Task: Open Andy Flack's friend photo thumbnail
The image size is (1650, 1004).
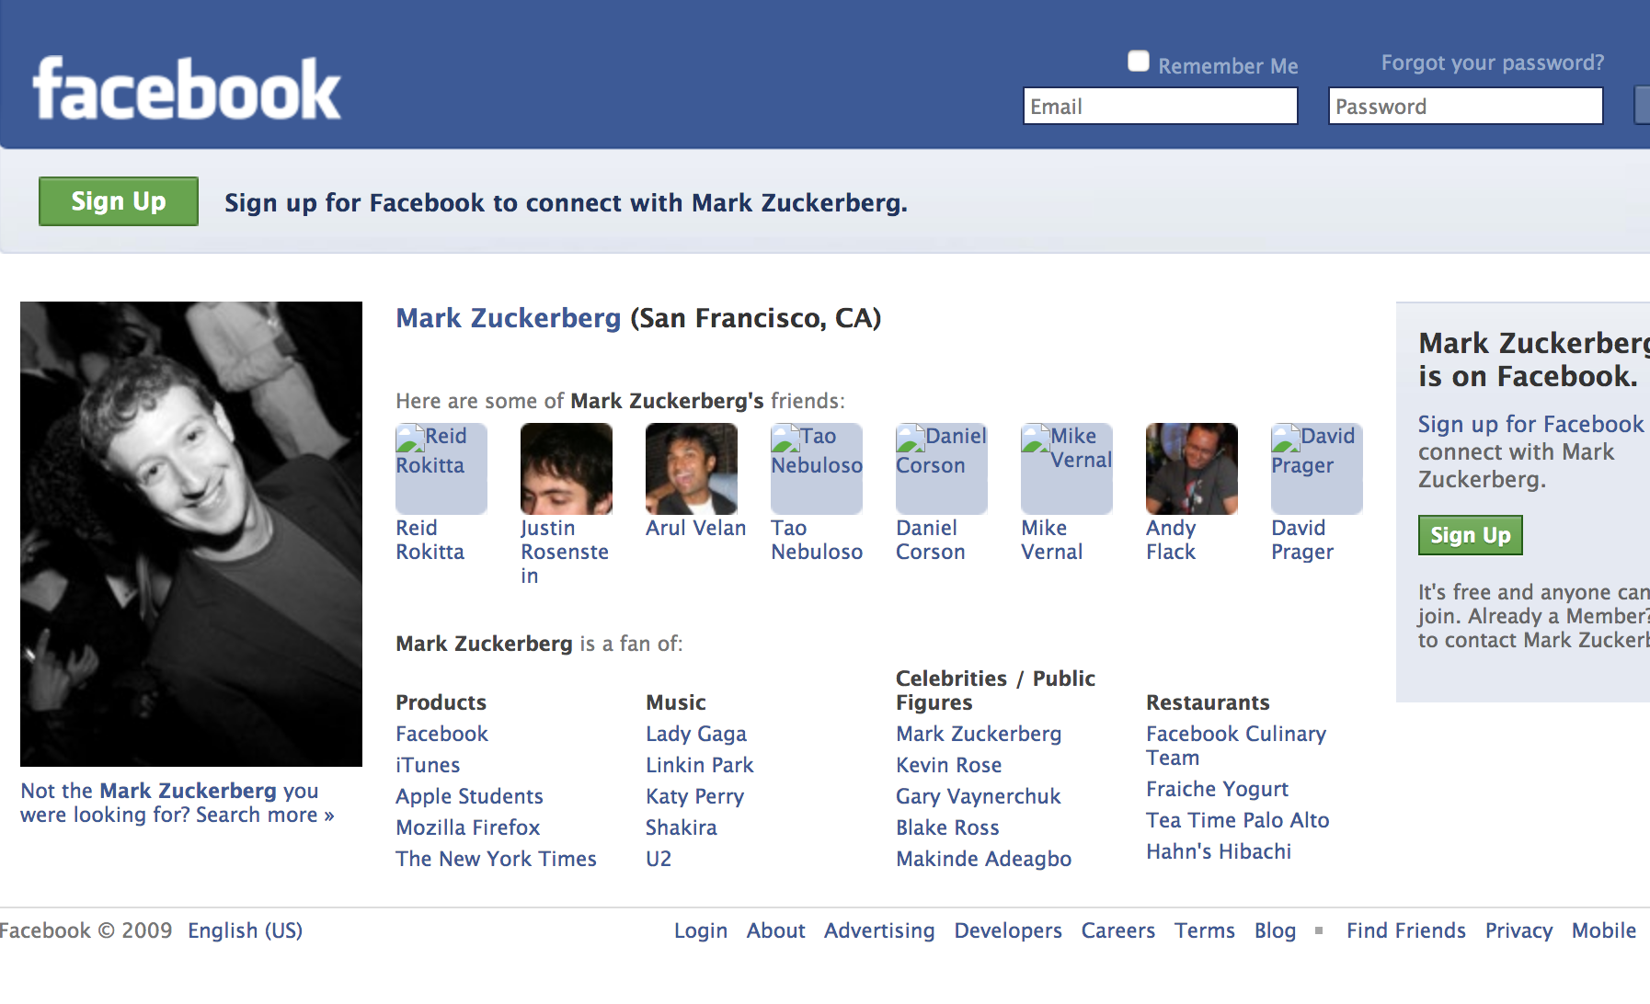Action: 1191,468
